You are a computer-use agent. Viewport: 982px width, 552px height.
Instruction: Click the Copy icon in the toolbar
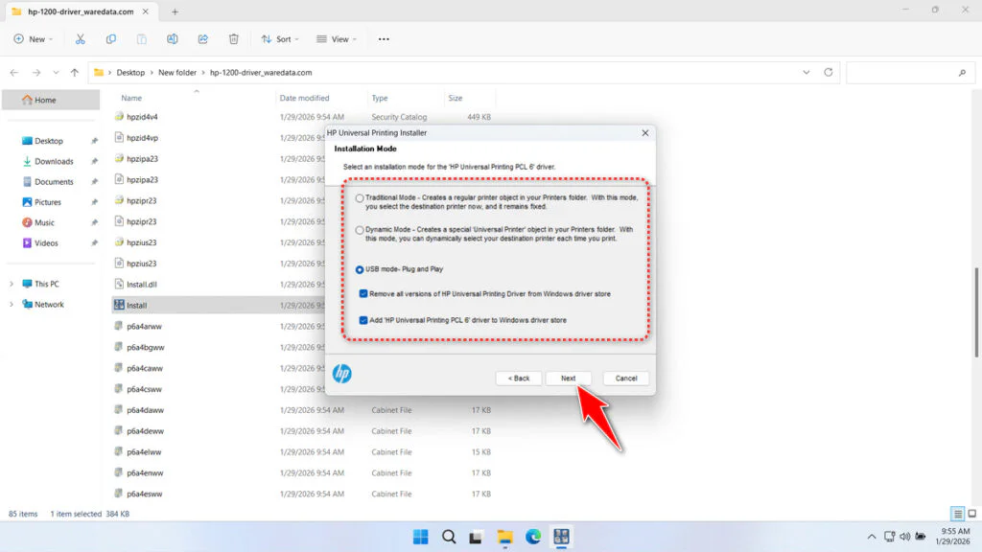pyautogui.click(x=111, y=39)
